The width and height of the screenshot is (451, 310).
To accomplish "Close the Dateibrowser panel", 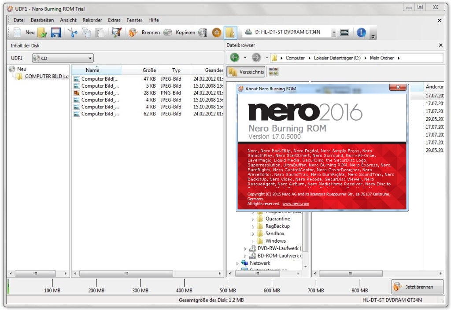I will point(440,45).
